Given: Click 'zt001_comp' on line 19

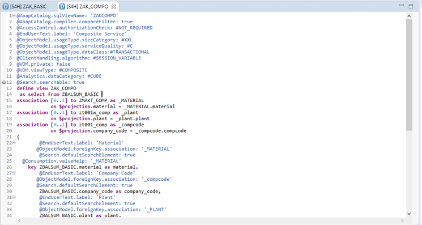Looking at the screenshot, I should (x=93, y=125).
